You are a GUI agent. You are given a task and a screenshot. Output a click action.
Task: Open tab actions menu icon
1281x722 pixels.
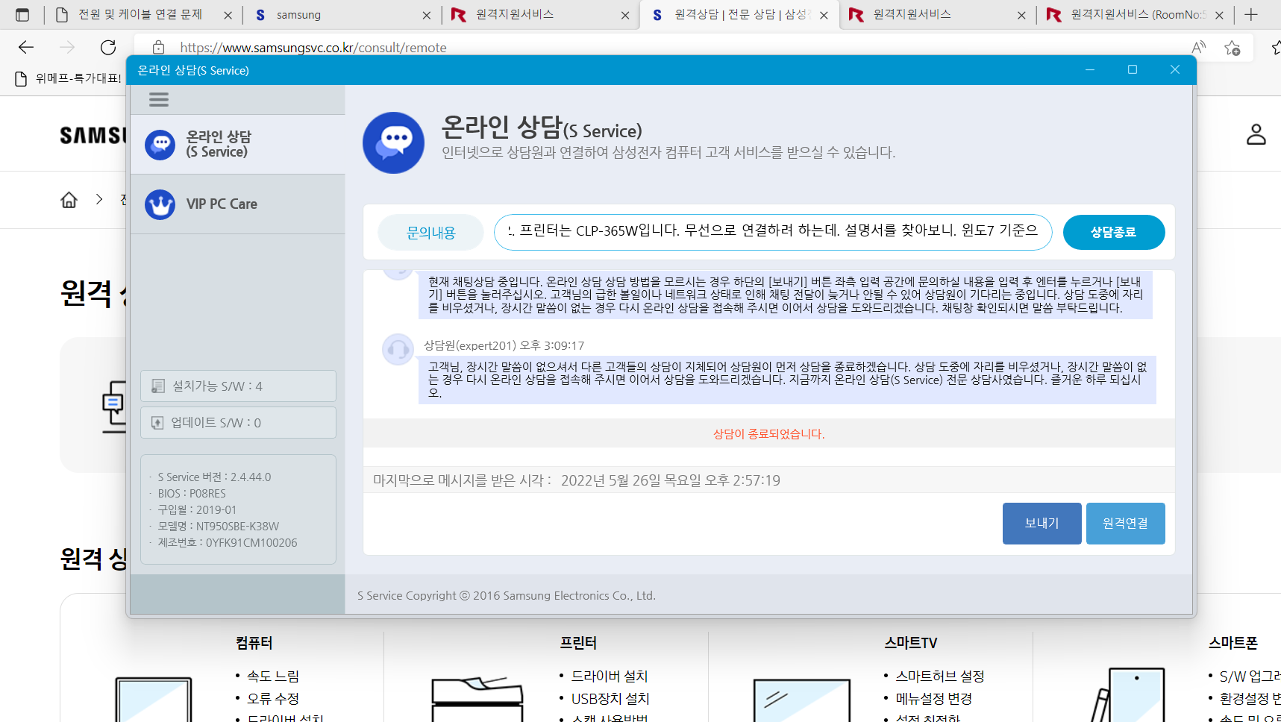22,15
